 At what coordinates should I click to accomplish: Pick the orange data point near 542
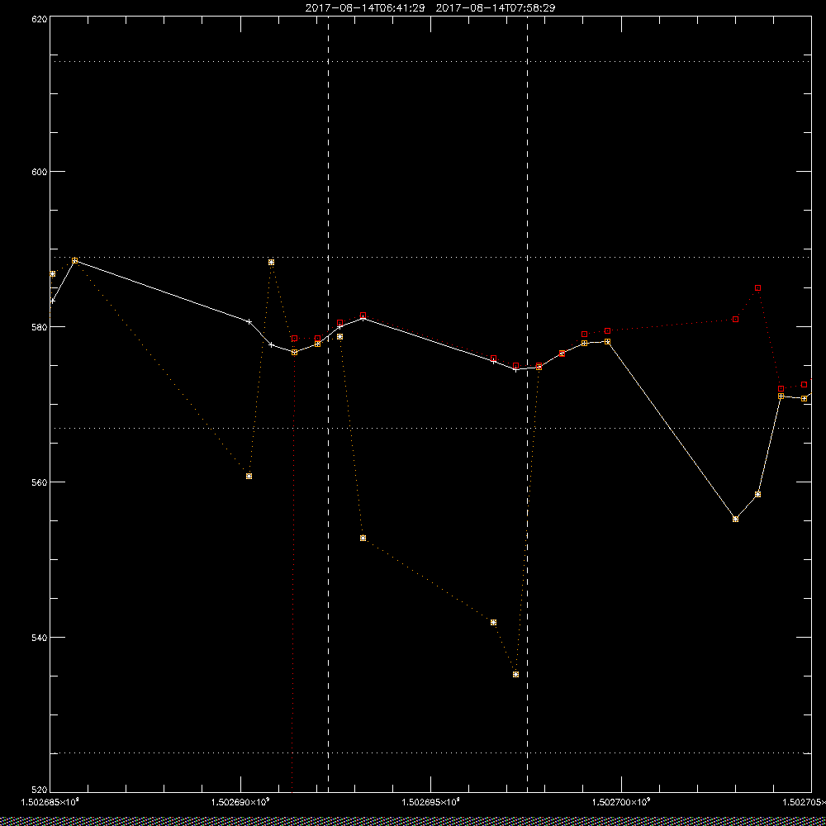click(x=493, y=622)
